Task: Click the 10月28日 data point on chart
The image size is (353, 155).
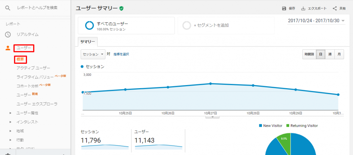Action: [x=253, y=85]
